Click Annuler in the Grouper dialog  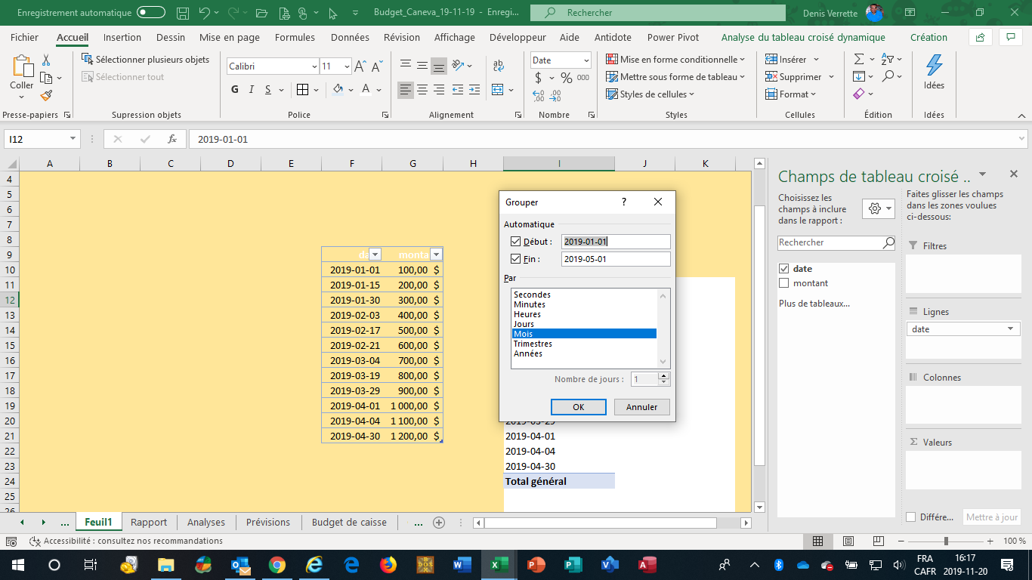[641, 407]
